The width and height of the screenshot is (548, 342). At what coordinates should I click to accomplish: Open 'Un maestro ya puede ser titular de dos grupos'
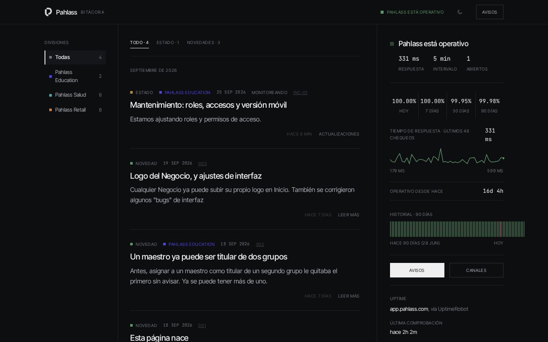click(208, 256)
